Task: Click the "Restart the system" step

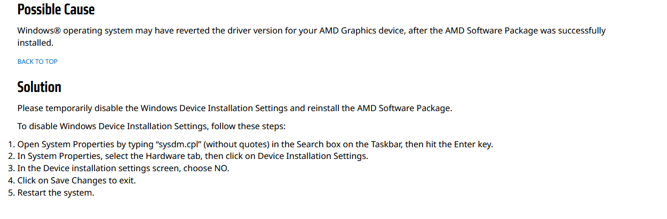Action: pos(56,193)
